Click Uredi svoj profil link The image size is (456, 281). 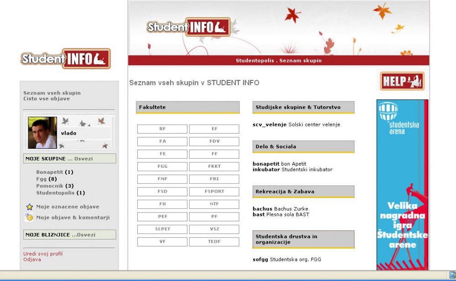pyautogui.click(x=43, y=254)
